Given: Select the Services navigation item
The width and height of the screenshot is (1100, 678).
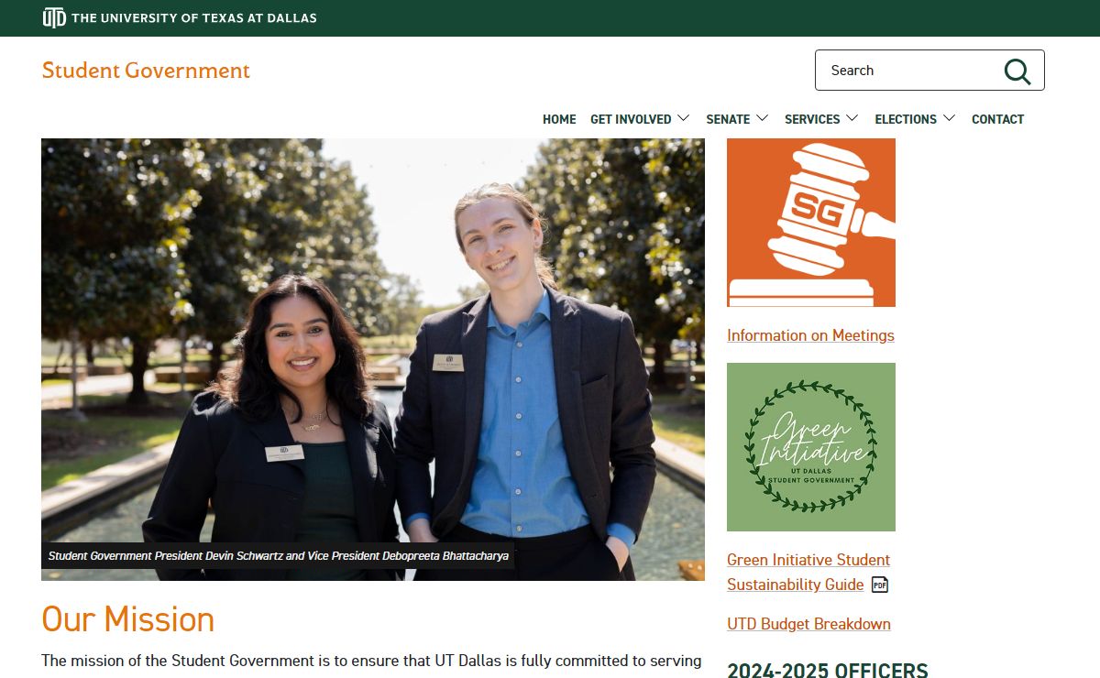Looking at the screenshot, I should tap(812, 119).
